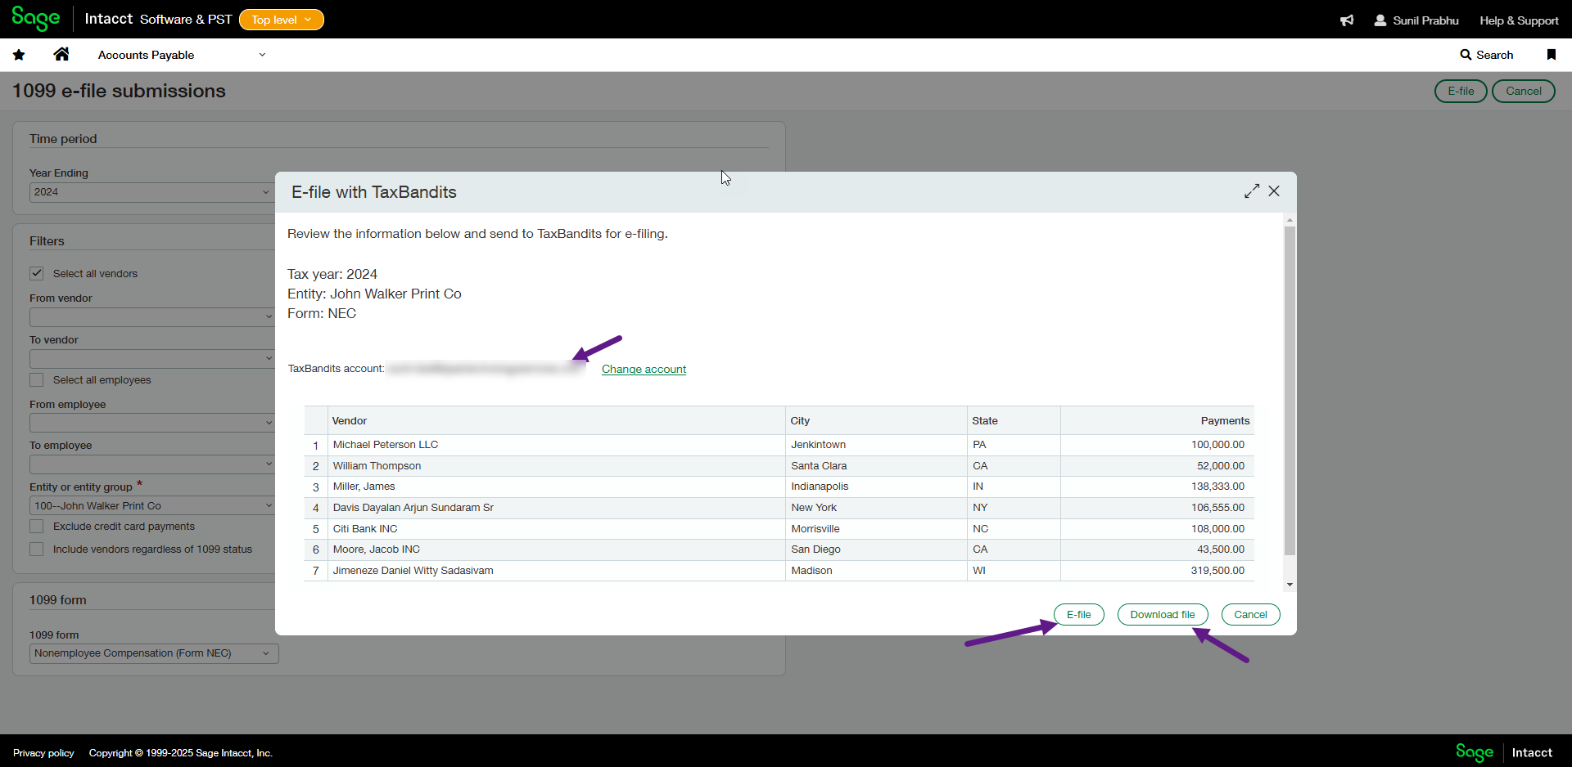The height and width of the screenshot is (767, 1572).
Task: Click Download file button
Action: coord(1163,615)
